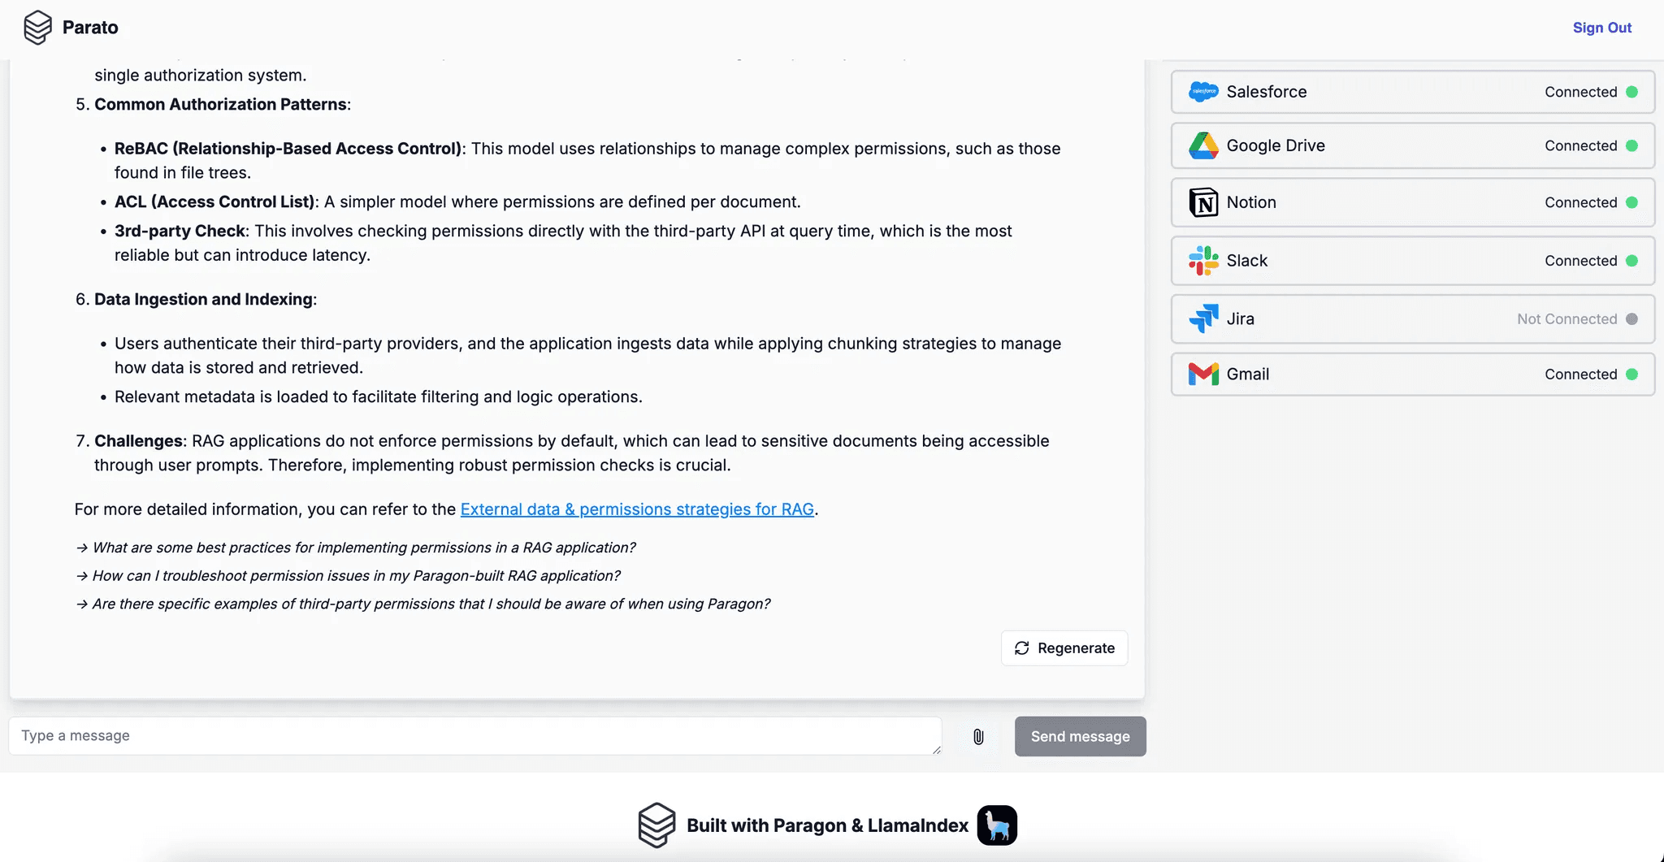The image size is (1664, 862).
Task: Toggle the Jira Not Connected status dot
Action: coord(1631,319)
